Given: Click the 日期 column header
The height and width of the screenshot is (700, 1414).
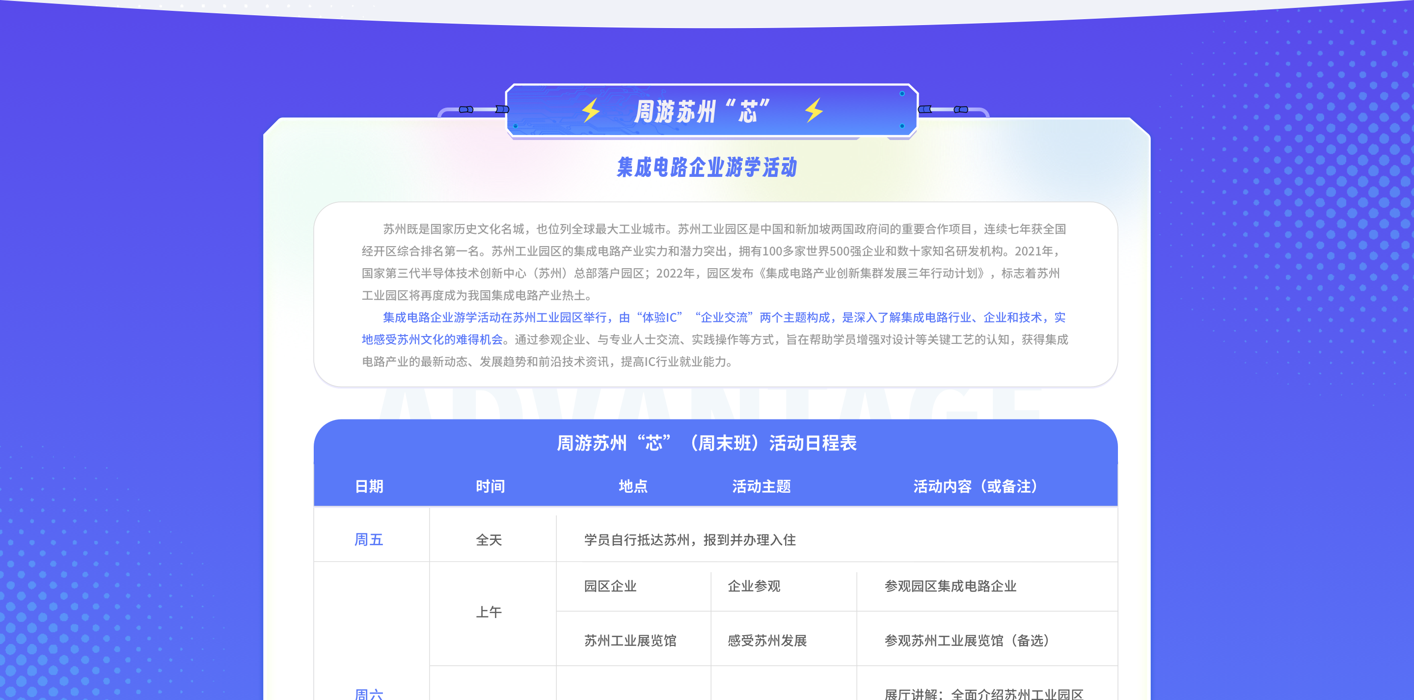Looking at the screenshot, I should coord(369,486).
